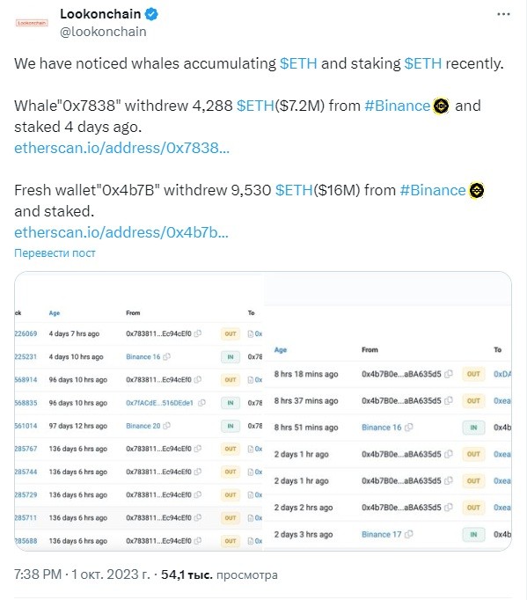
Task: Open etherscan.io/address/0x4b7b link
Action: (121, 232)
